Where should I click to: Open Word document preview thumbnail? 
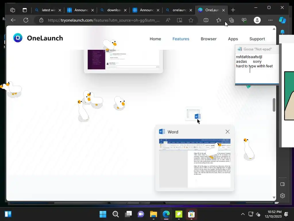click(195, 163)
